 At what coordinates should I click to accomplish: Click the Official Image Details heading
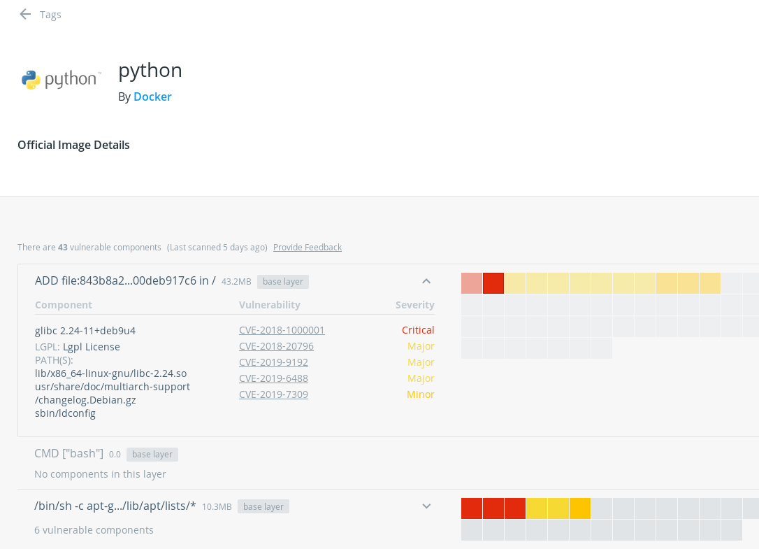point(73,145)
